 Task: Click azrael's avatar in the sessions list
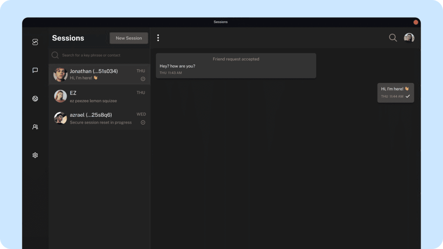pyautogui.click(x=60, y=118)
